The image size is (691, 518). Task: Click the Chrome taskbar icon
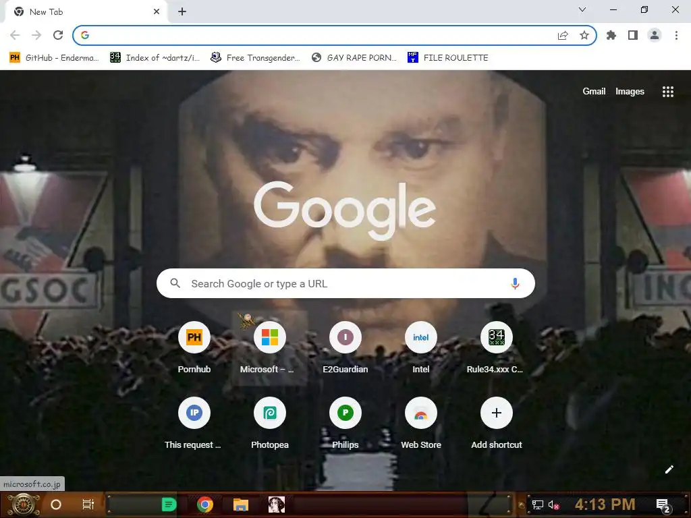click(205, 505)
